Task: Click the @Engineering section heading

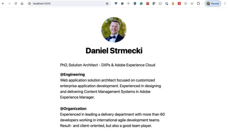Action: 72,74
